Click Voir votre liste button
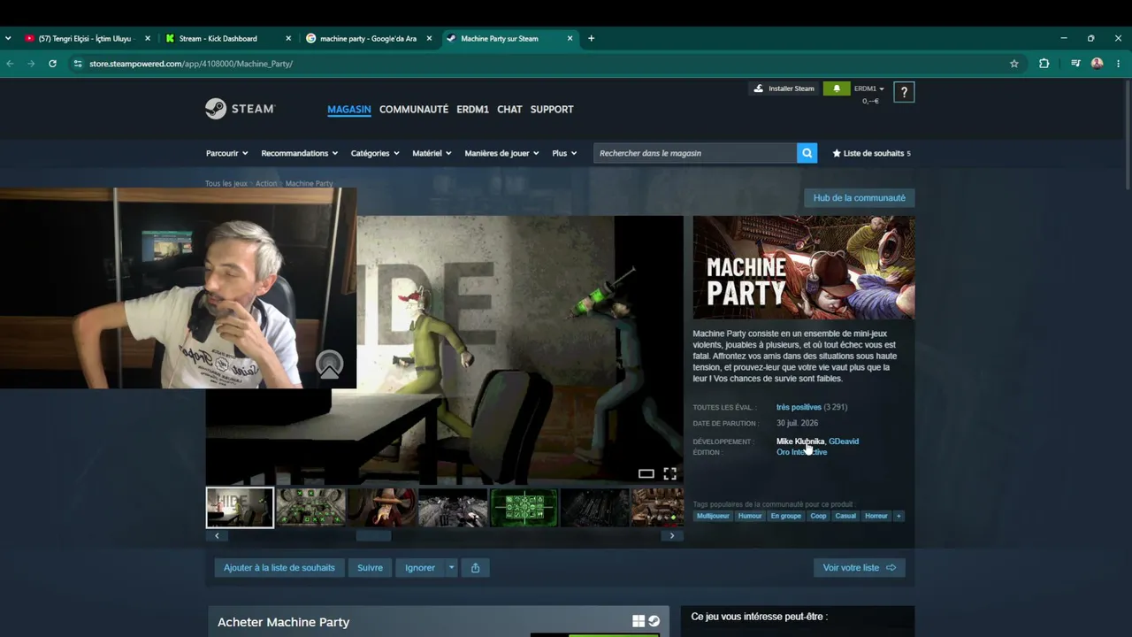The height and width of the screenshot is (637, 1132). [x=859, y=568]
